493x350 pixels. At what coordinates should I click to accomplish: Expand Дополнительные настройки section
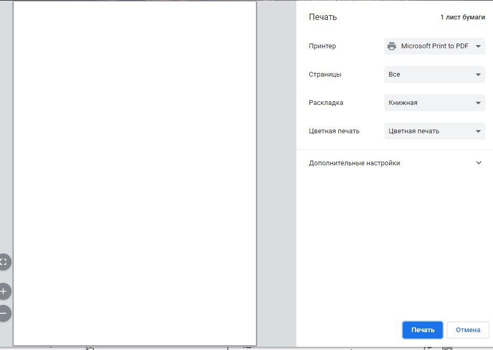(x=395, y=163)
